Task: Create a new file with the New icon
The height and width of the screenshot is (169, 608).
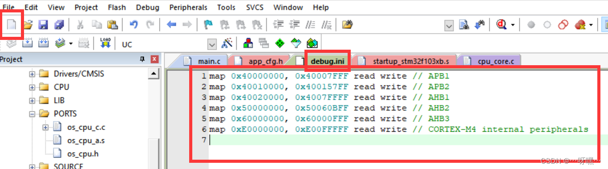Action: (x=12, y=25)
